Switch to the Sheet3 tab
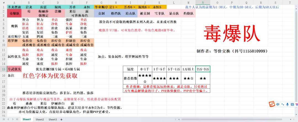 pyautogui.click(x=53, y=120)
